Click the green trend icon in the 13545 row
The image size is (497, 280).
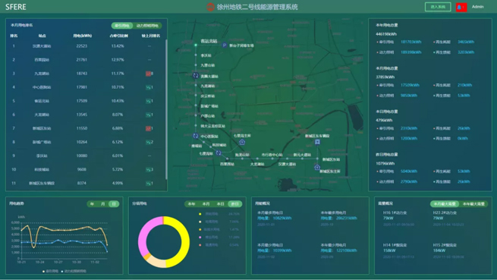coord(148,115)
